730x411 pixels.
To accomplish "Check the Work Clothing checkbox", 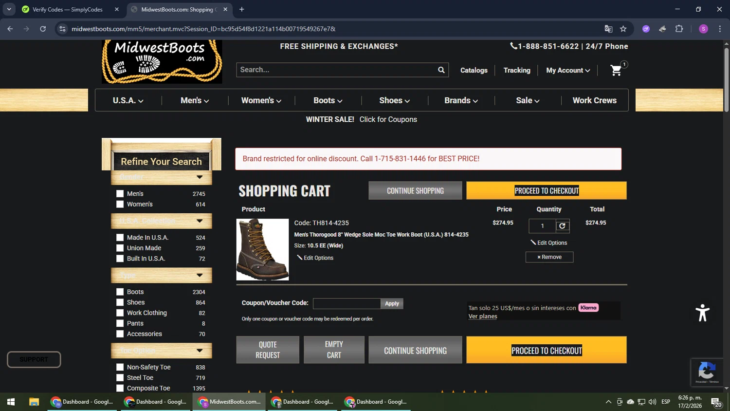I will pos(120,313).
